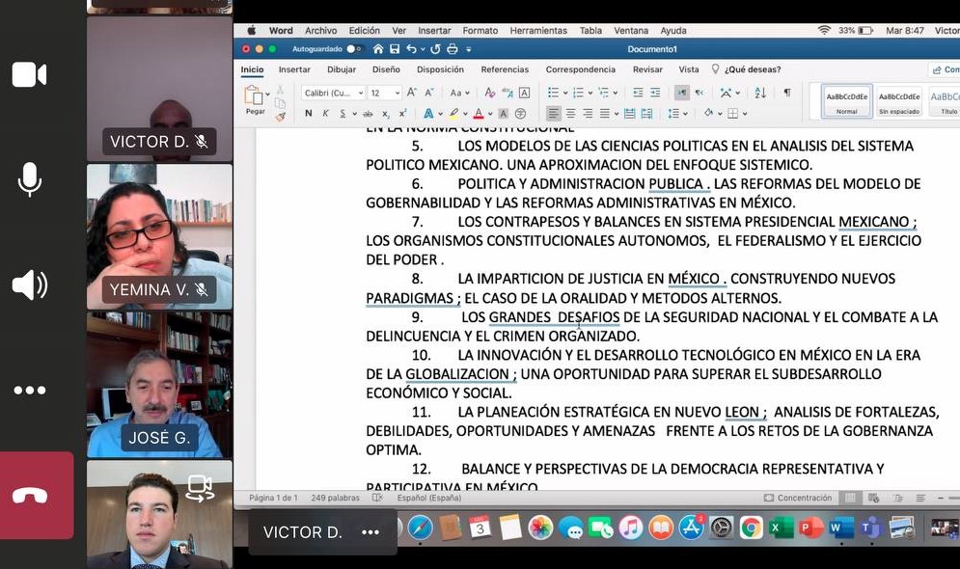Image resolution: width=960 pixels, height=569 pixels.
Task: Toggle Superscript formatting
Action: (x=403, y=114)
